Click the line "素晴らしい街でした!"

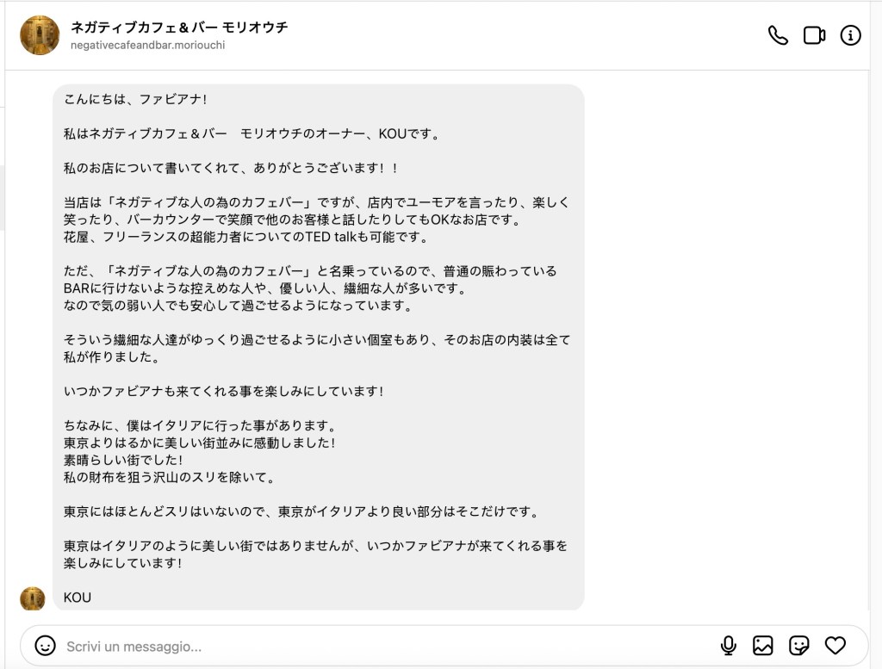[123, 460]
